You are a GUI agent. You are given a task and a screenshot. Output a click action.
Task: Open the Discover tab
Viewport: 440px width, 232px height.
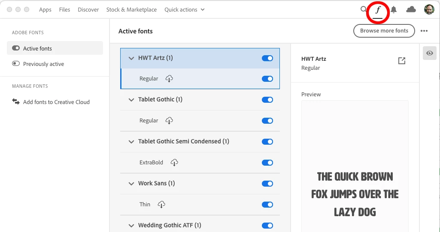[x=88, y=9]
